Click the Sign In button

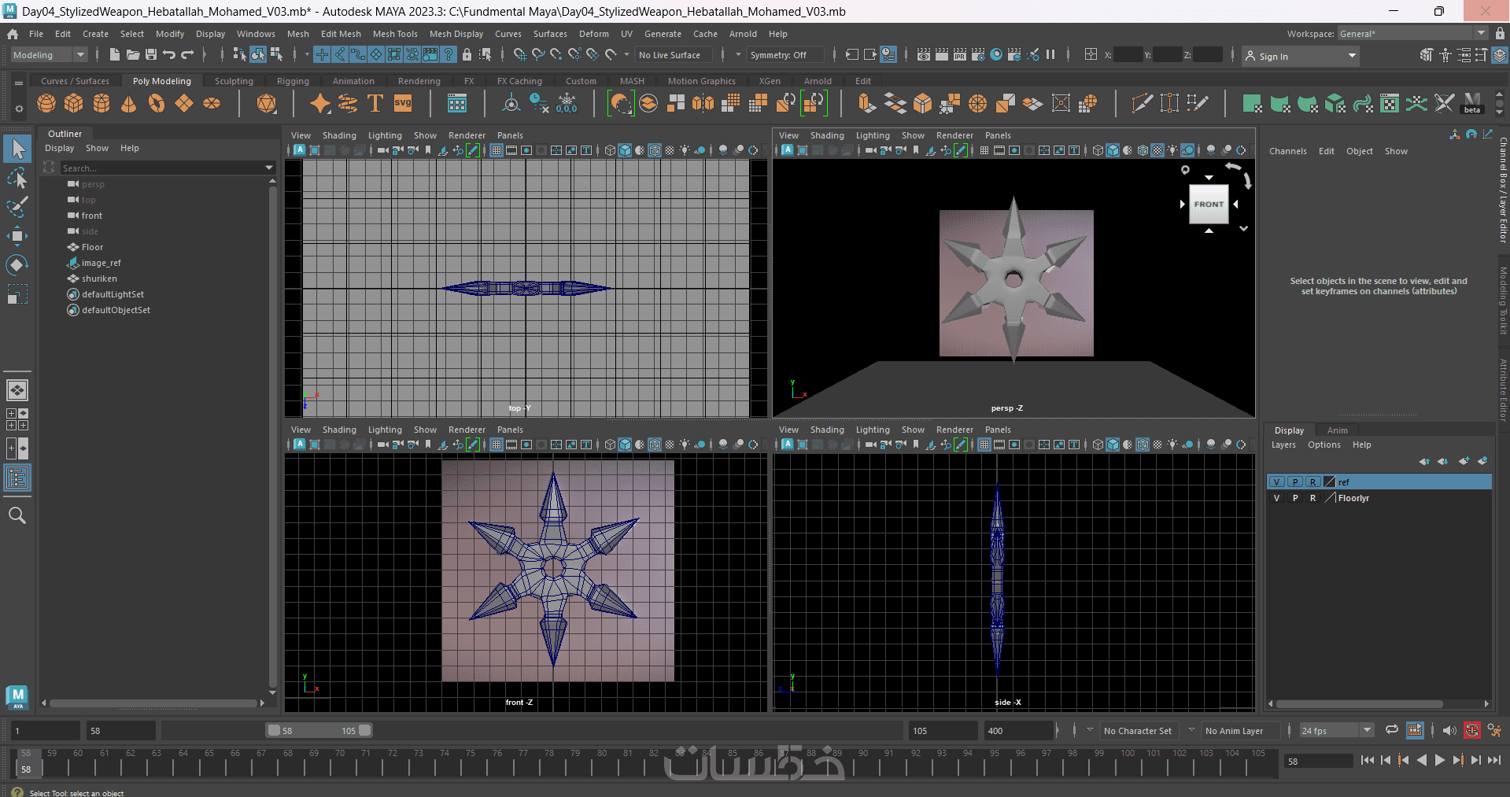(x=1273, y=56)
